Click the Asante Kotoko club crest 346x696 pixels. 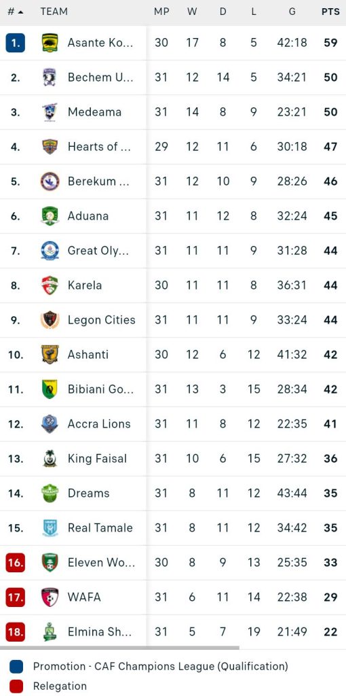coord(50,43)
